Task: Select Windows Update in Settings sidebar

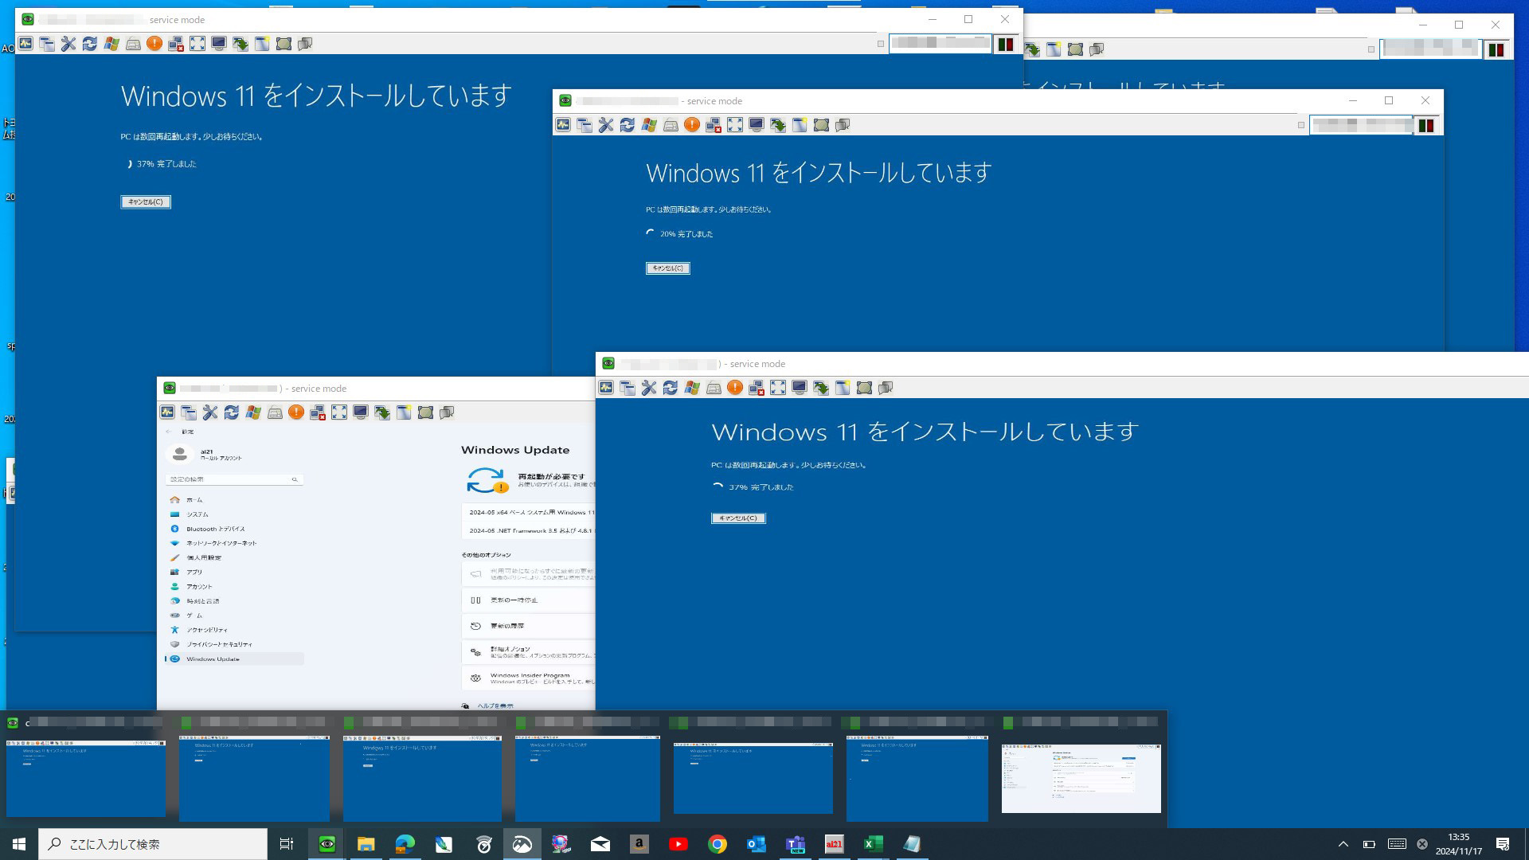Action: click(234, 659)
